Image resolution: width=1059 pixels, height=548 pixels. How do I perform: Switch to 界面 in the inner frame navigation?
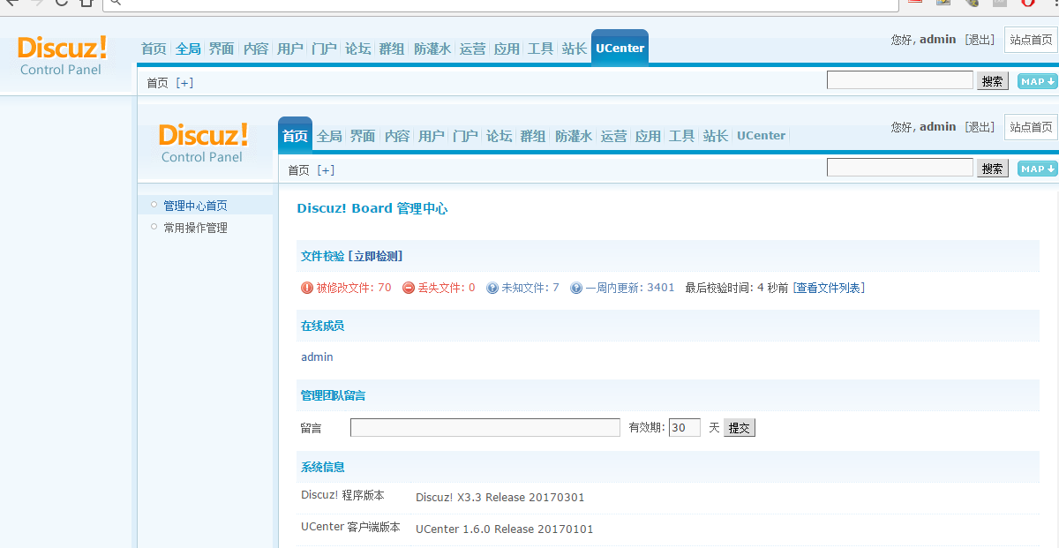363,136
